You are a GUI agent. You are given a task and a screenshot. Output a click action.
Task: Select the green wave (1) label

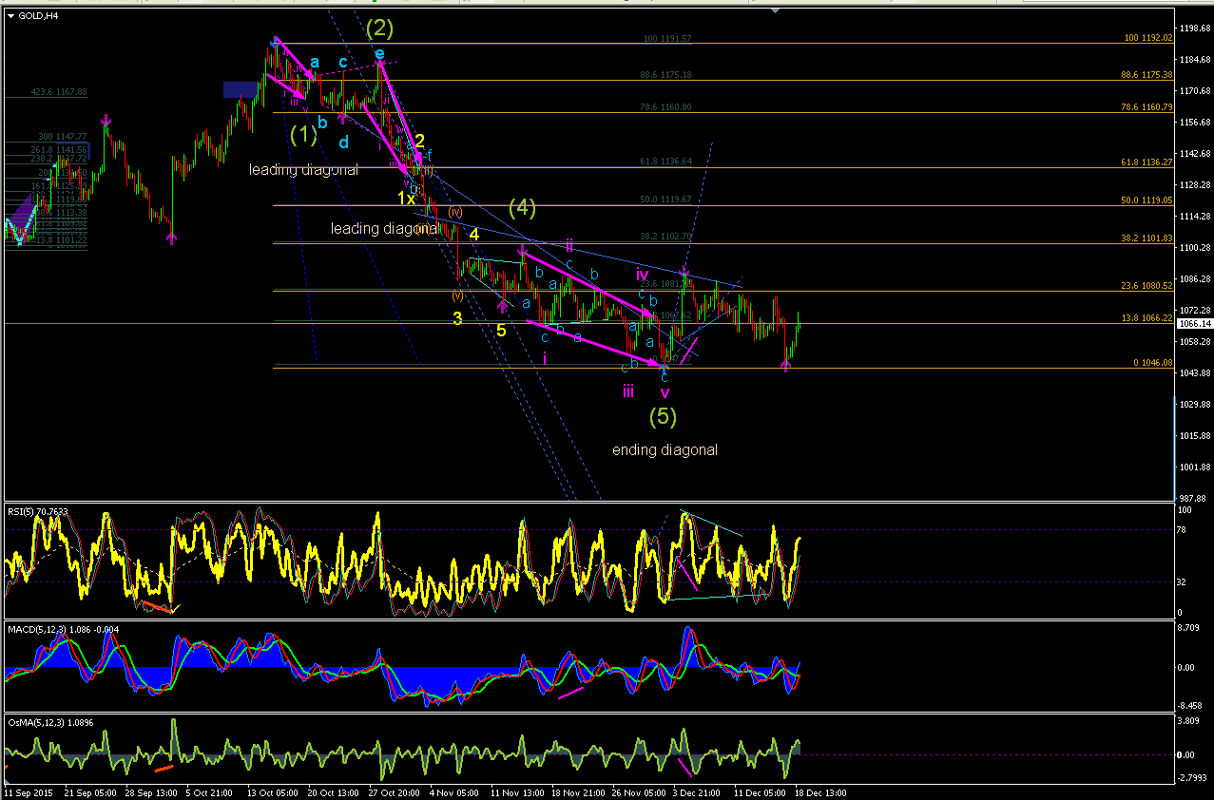[x=303, y=135]
